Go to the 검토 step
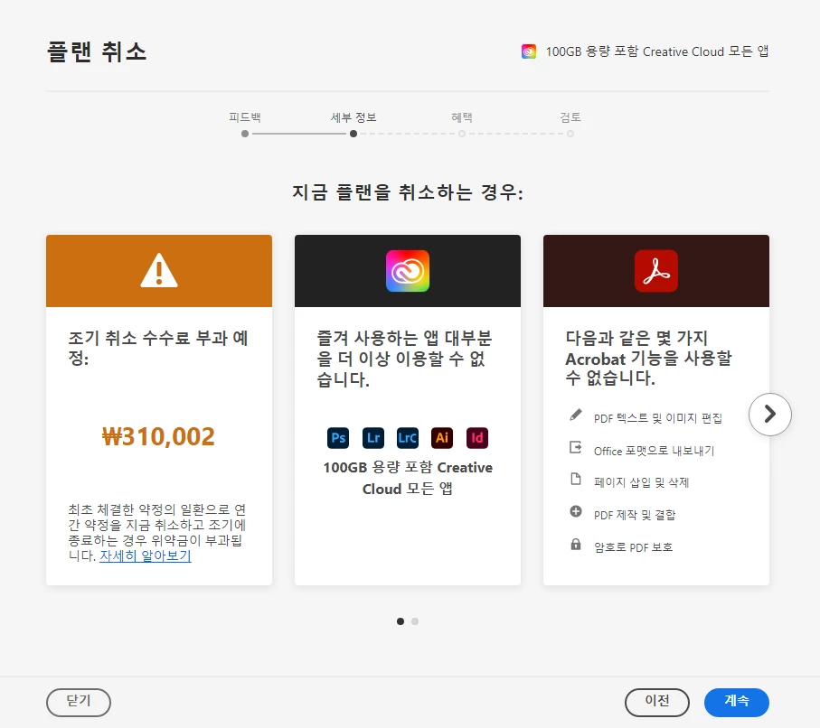The image size is (820, 728). click(570, 117)
